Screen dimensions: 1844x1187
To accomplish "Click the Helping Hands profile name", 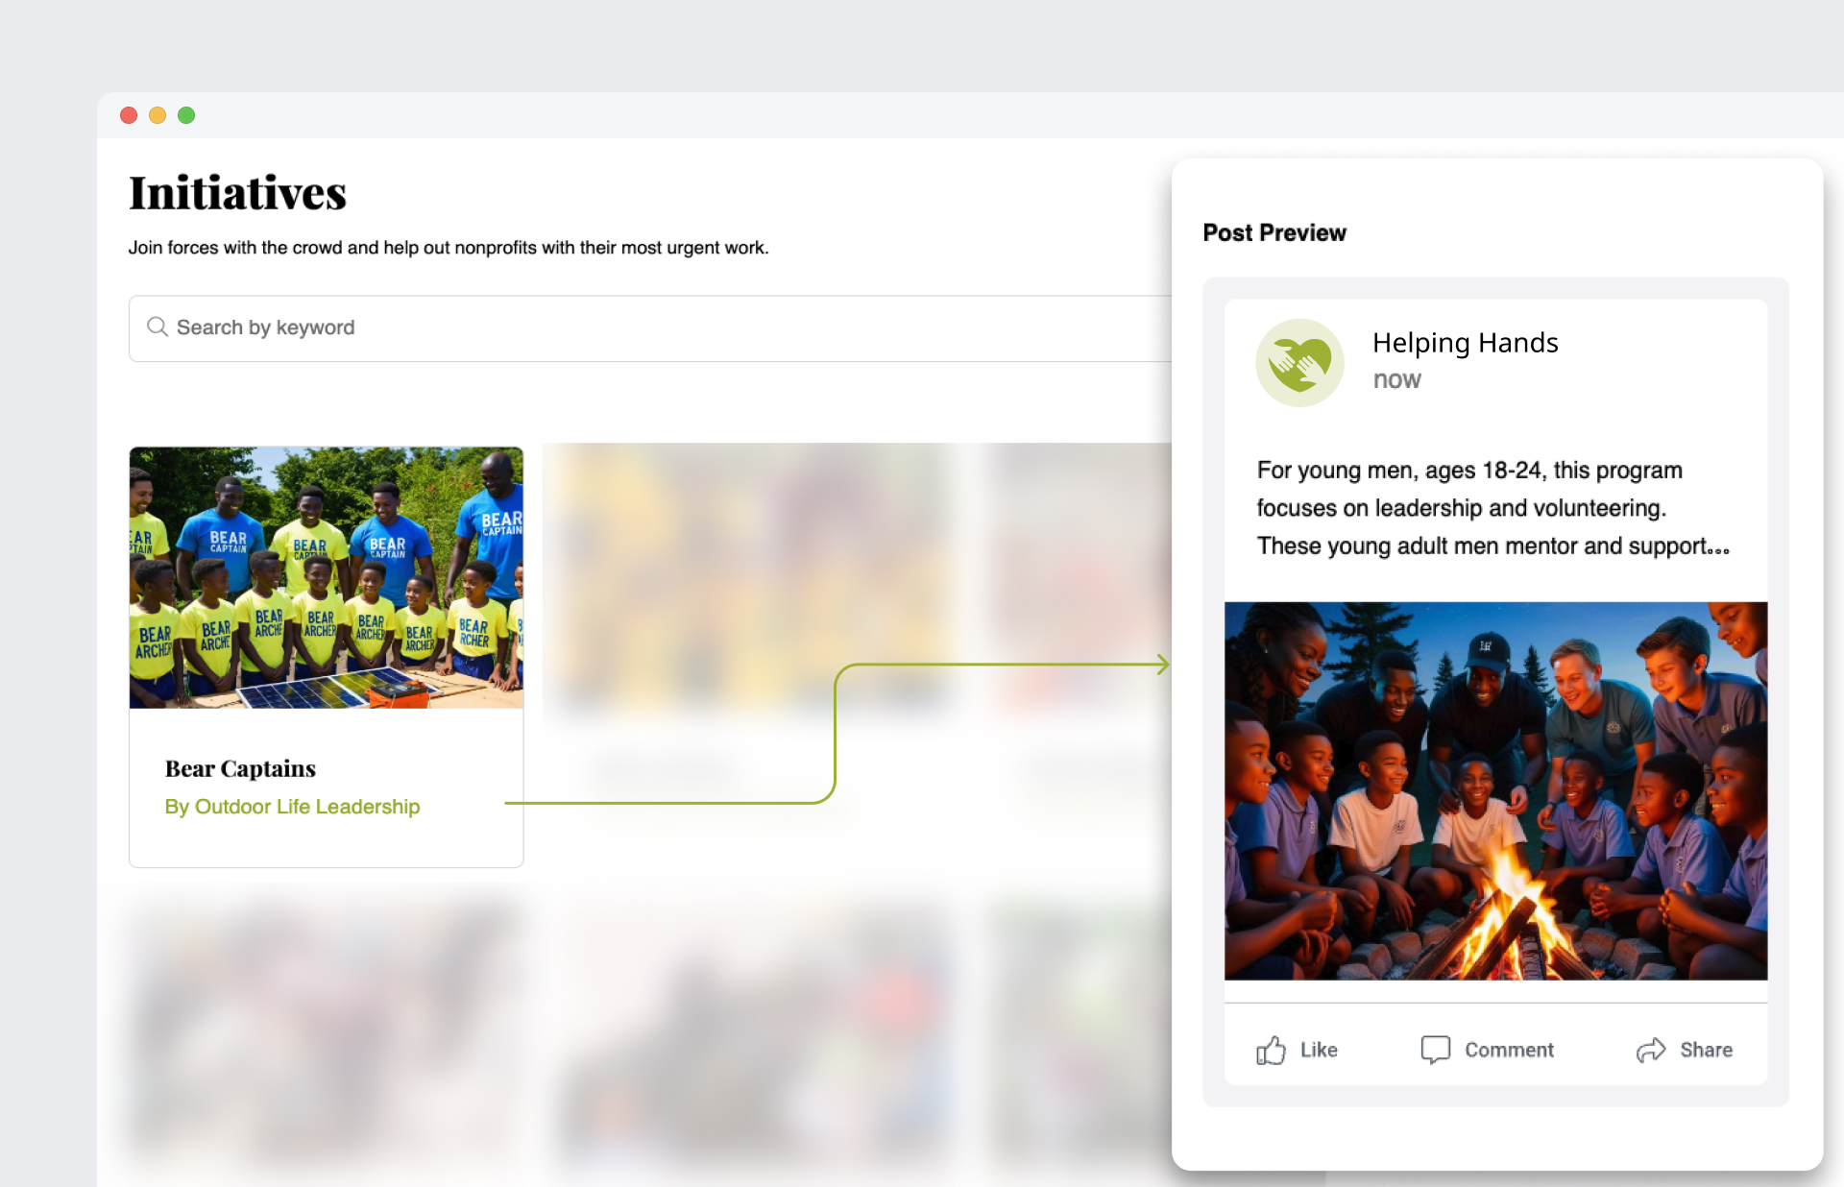I will (x=1465, y=343).
